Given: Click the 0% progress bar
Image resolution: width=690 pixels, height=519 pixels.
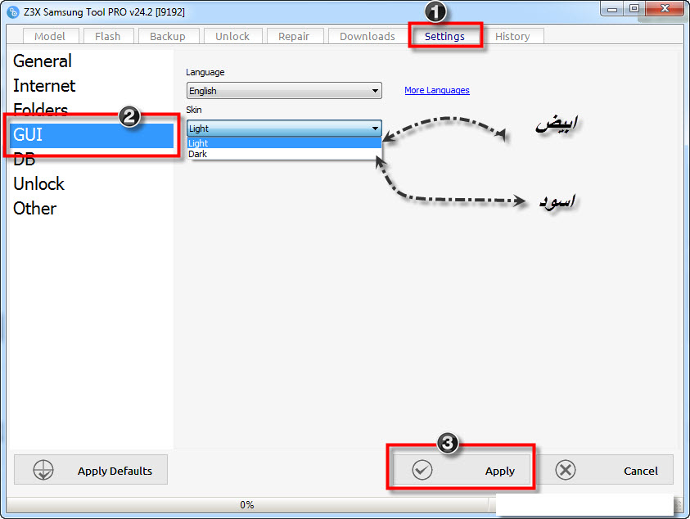Looking at the screenshot, I should 247,505.
